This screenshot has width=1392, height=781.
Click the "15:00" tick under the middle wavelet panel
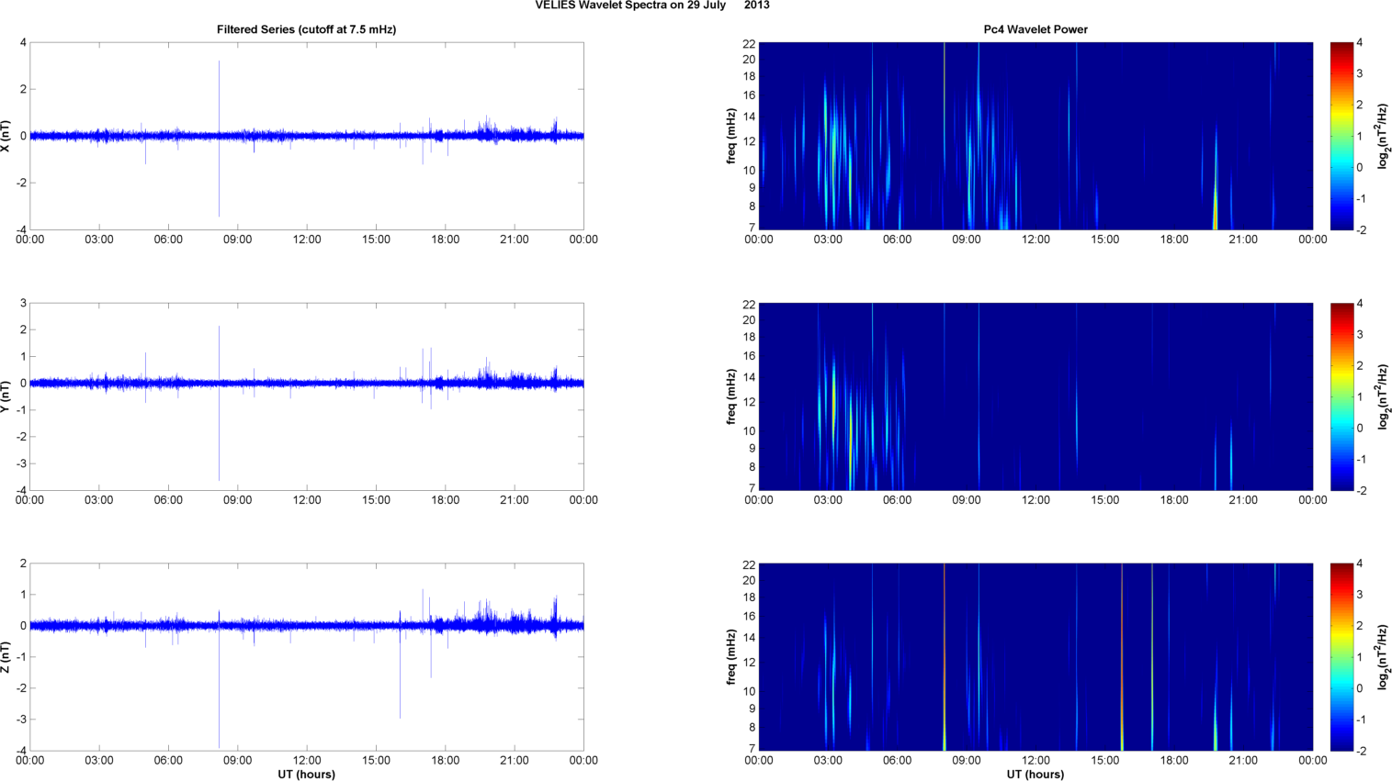pyautogui.click(x=1105, y=500)
